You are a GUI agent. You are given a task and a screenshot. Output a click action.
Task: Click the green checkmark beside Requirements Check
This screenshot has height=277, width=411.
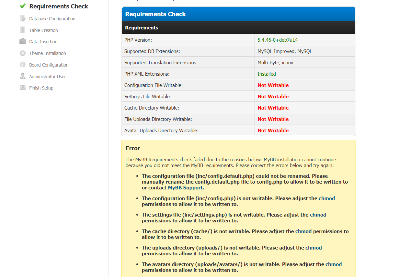pyautogui.click(x=23, y=6)
